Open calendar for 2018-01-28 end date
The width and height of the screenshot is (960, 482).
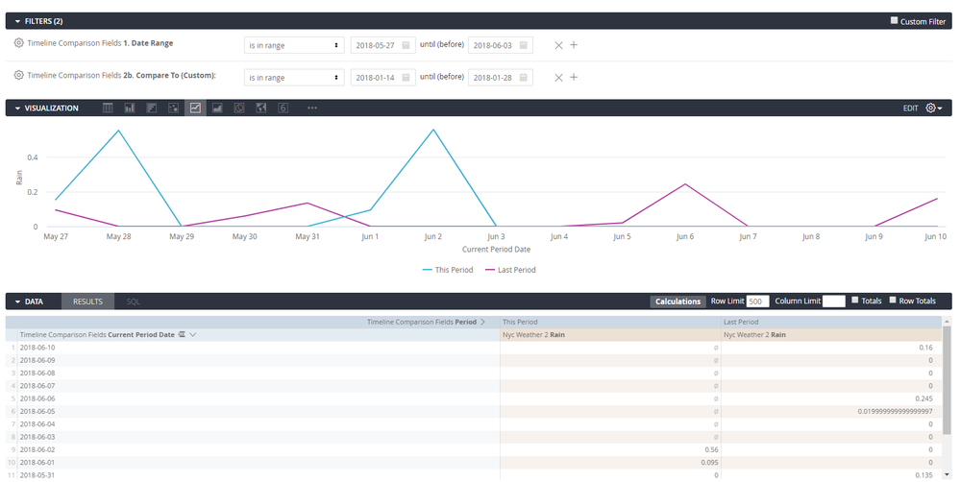point(524,78)
